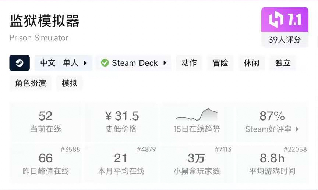Viewport: 318px width, 190px height.
Task: Open the 15日在线趋势 trend chart
Action: (x=197, y=122)
